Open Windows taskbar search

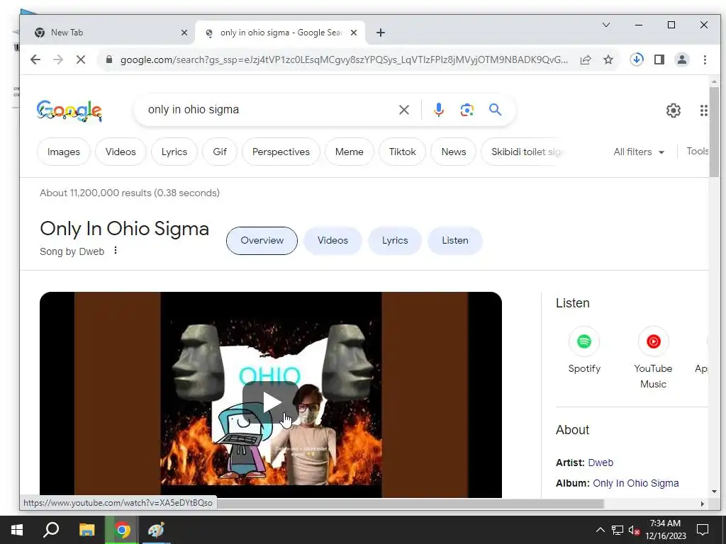(x=51, y=530)
